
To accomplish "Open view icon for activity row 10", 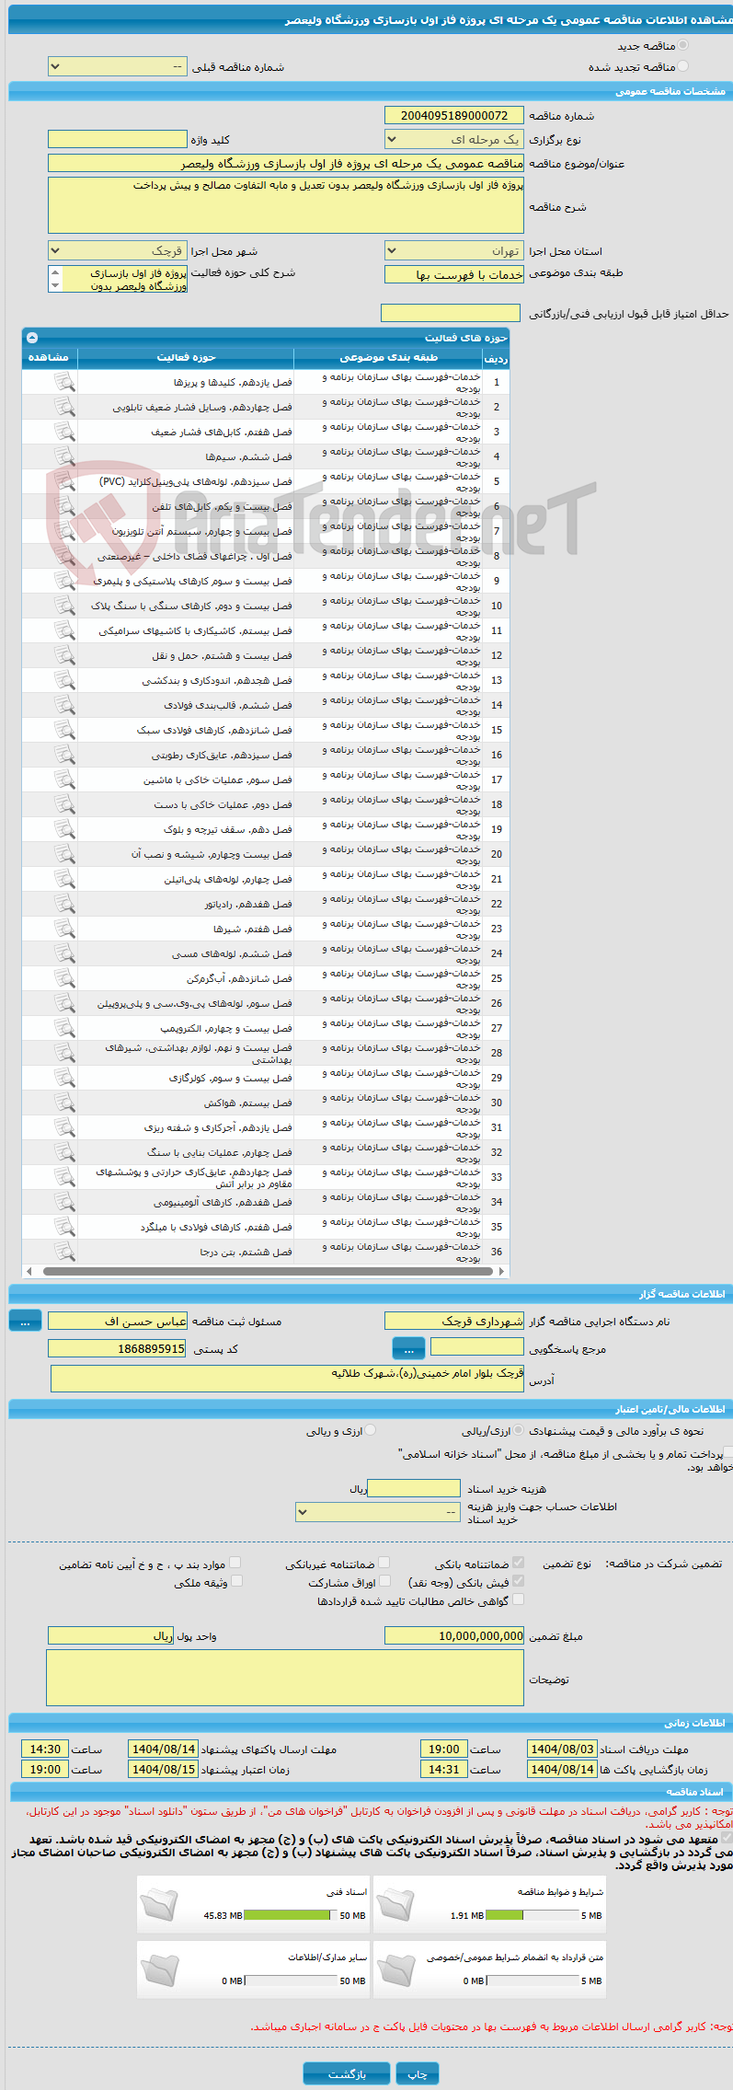I will tap(64, 606).
